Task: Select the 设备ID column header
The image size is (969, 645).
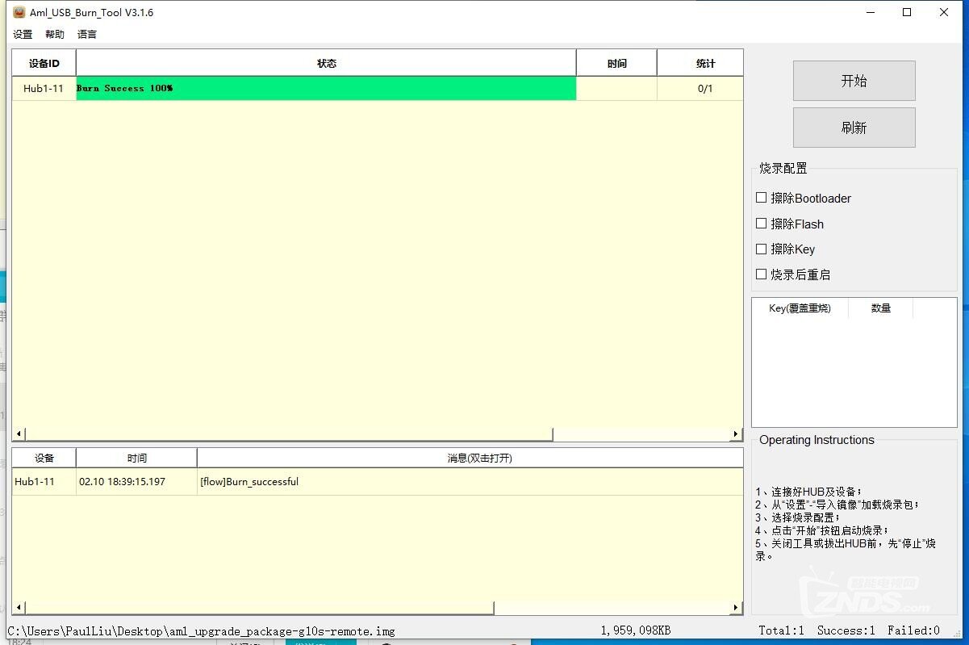Action: click(44, 63)
